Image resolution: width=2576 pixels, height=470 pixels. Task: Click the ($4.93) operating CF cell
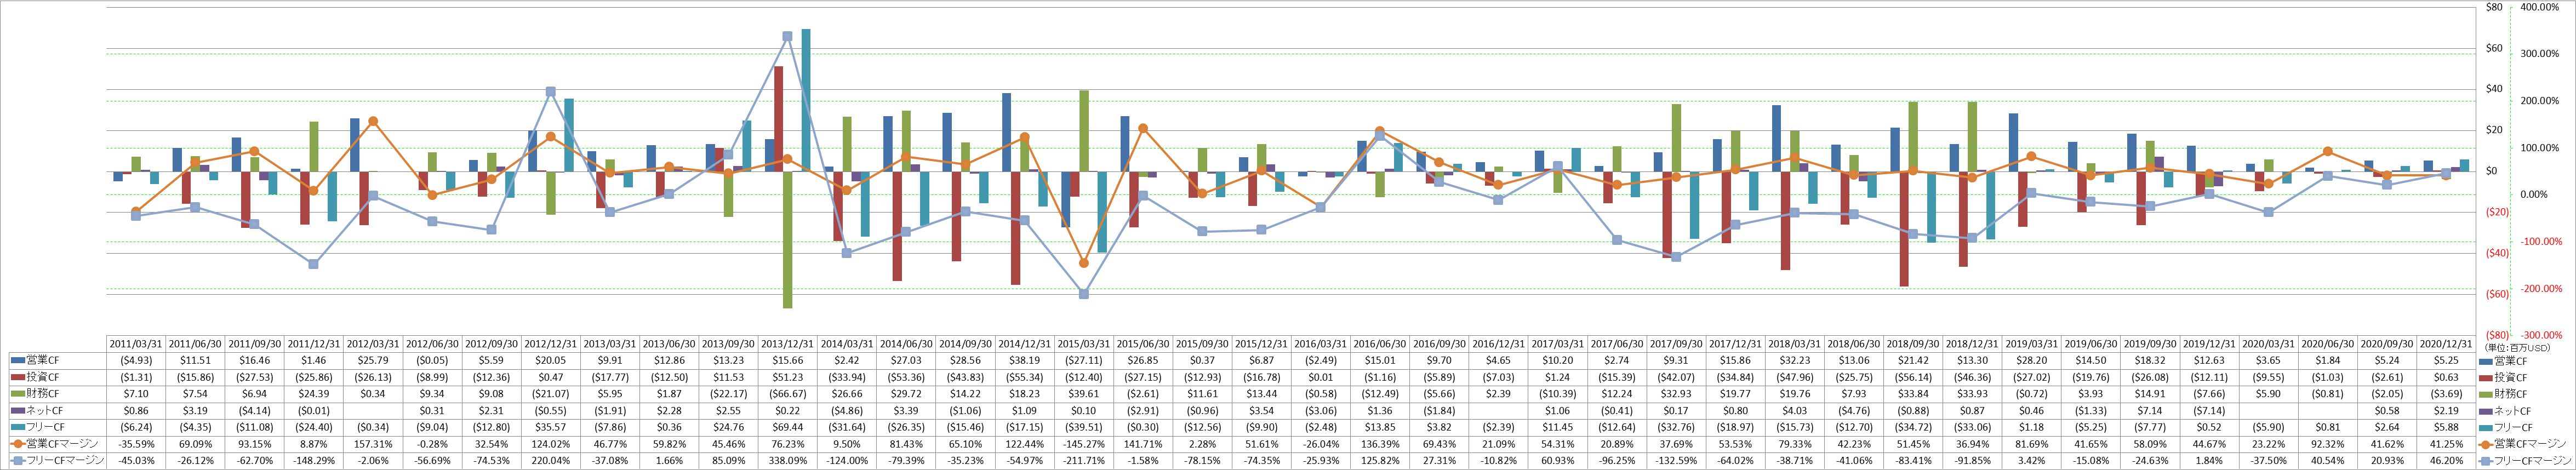coord(136,360)
